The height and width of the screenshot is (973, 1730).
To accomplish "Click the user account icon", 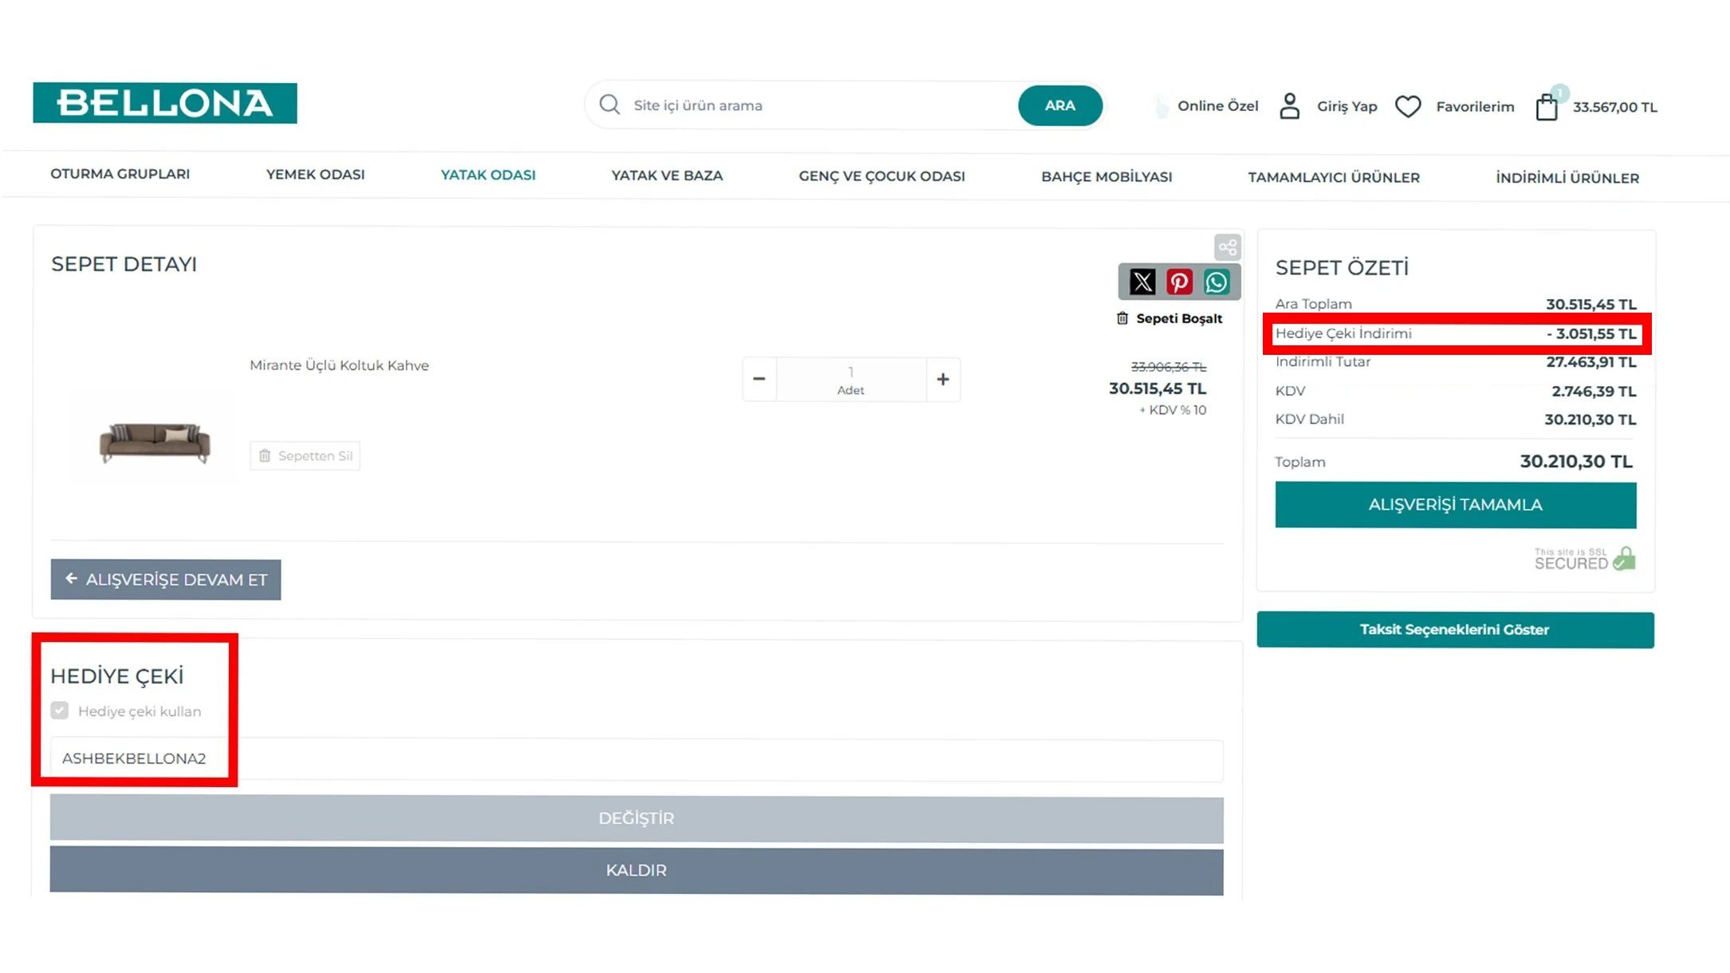I will [1289, 106].
